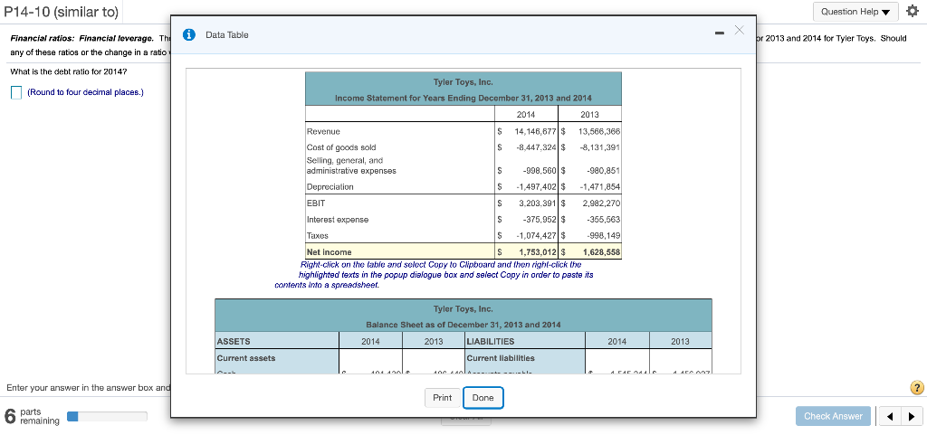Click the Current assets row label
This screenshot has height=435, width=927.
coord(246,358)
